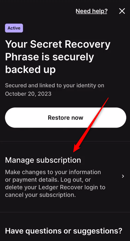Open the Need help? link
This screenshot has width=130, height=241.
coord(92,11)
